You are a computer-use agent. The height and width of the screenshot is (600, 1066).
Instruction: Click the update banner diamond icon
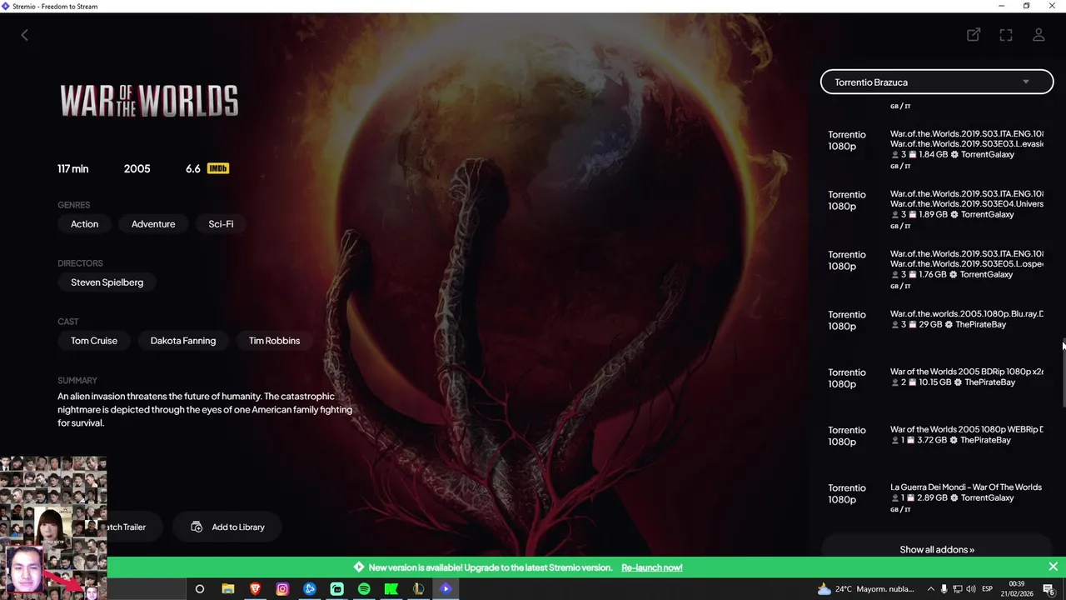(x=359, y=567)
